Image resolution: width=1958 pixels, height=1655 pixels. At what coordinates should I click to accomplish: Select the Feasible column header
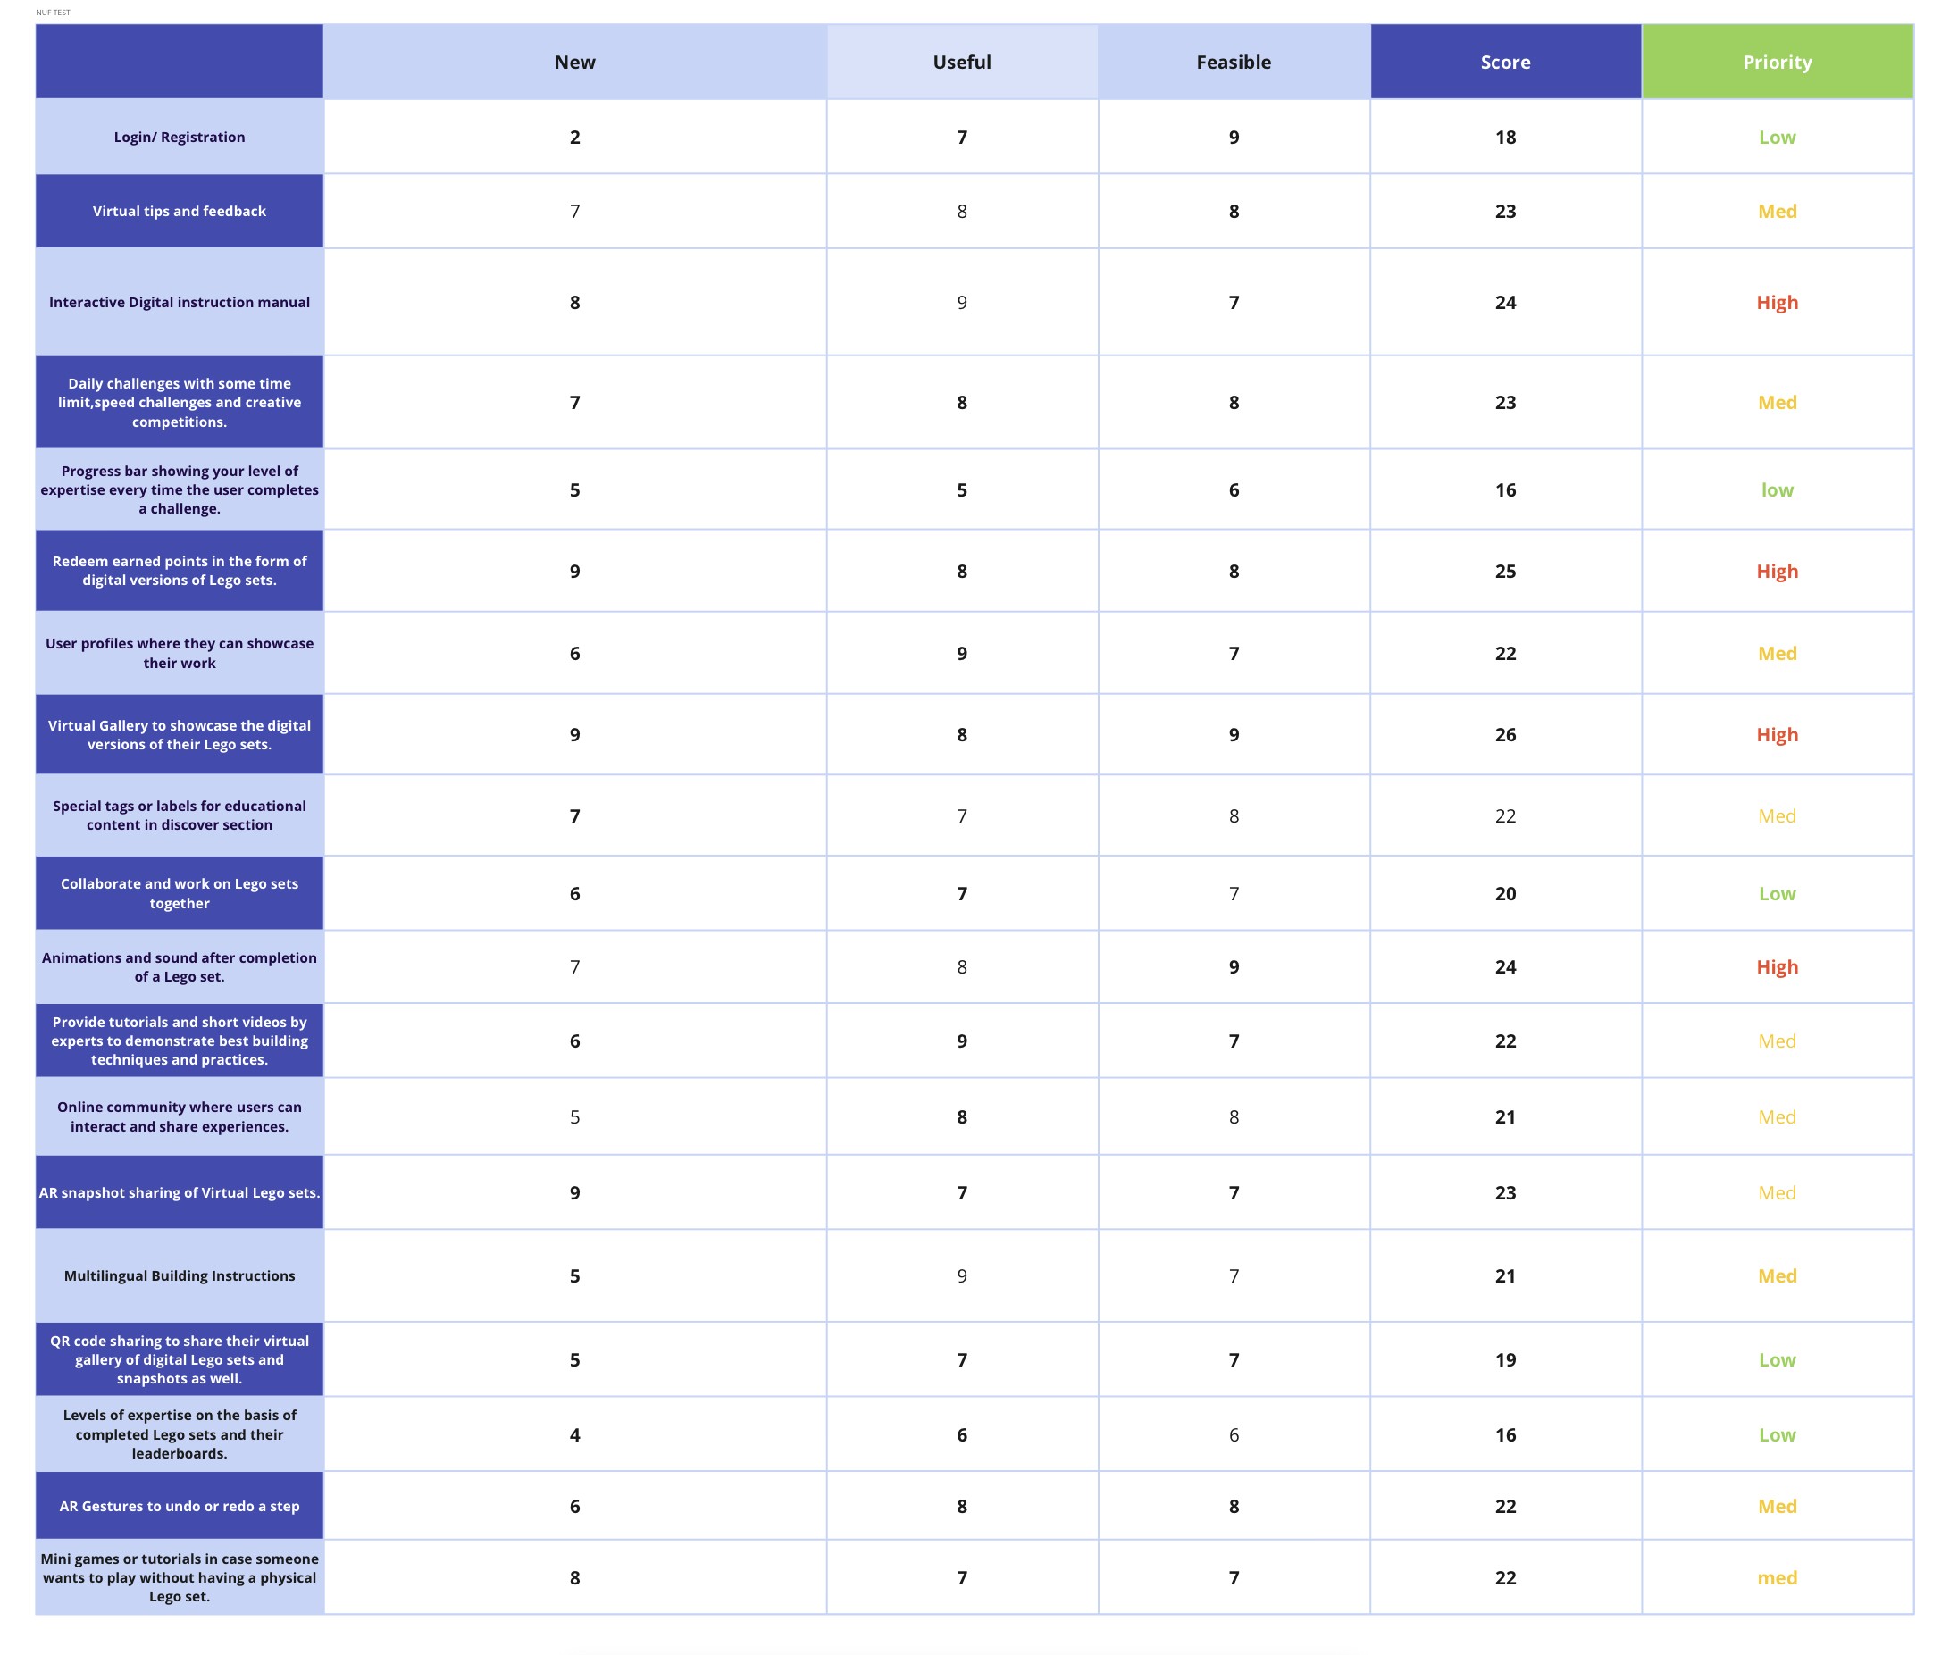point(1233,62)
